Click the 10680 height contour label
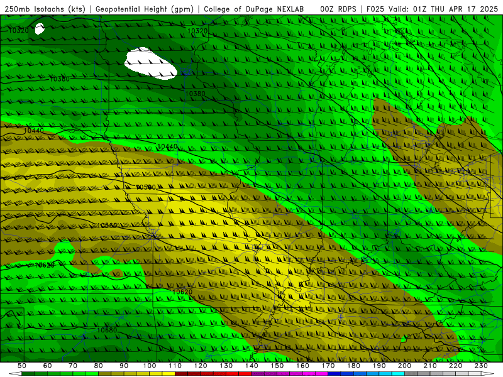Image resolution: width=503 pixels, height=377 pixels. coord(107,330)
